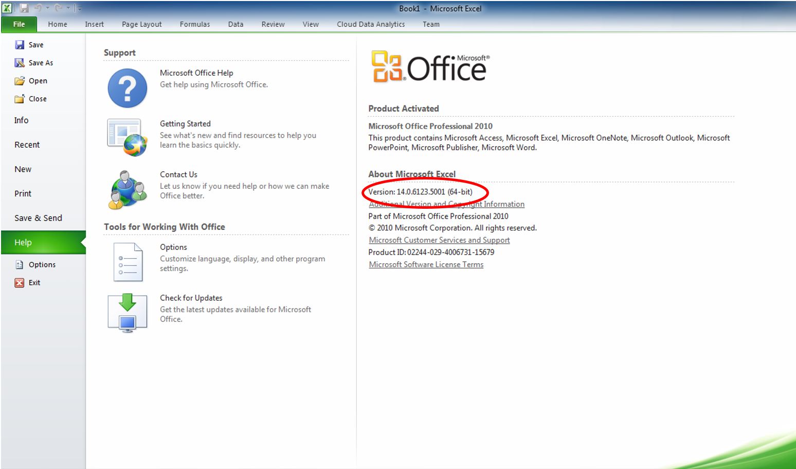This screenshot has width=796, height=469.
Task: Choose Save As in the sidebar
Action: point(41,63)
